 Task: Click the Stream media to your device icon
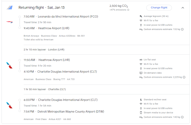[141, 113]
